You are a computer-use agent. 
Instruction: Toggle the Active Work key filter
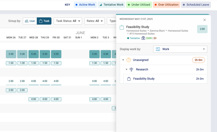(85, 5)
